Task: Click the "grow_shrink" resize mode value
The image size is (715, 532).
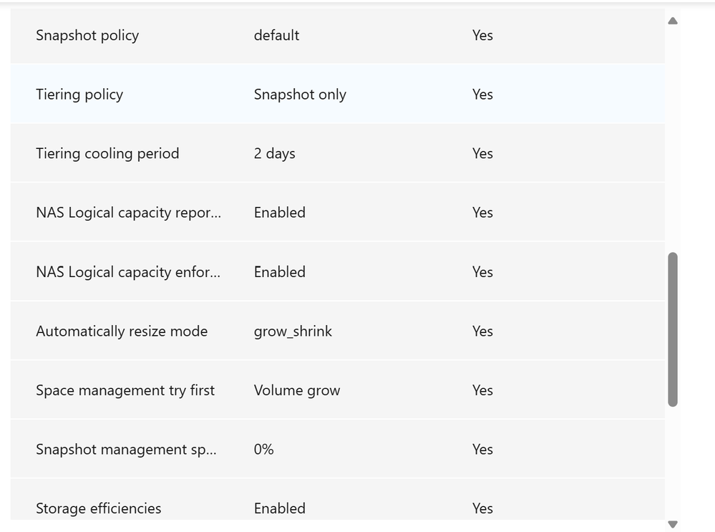Action: pos(293,332)
